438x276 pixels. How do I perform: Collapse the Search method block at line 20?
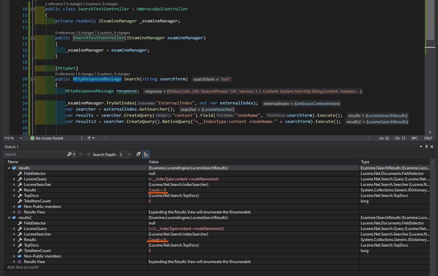(32, 79)
